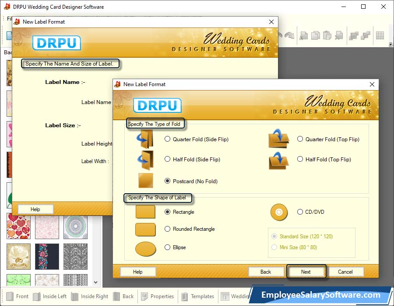Viewport: 394px width, 306px height.
Task: Click the Ellipse shape preview icon
Action: tap(145, 249)
